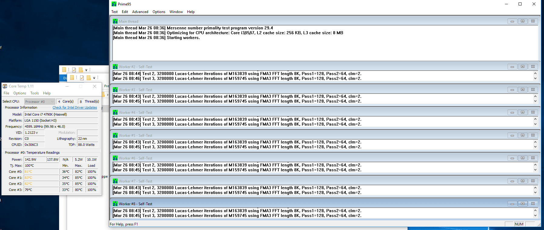
Task: Click the VID value 1.2123 v
Action: coord(34,133)
